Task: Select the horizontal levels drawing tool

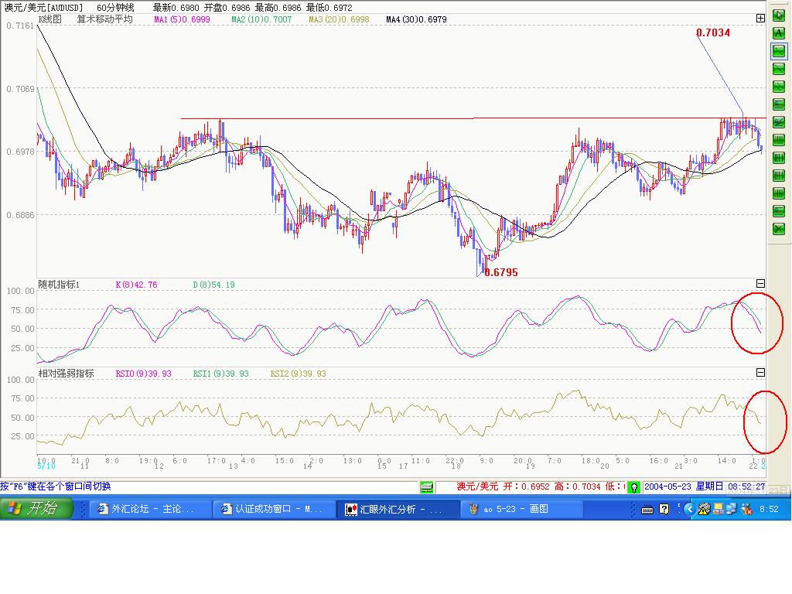Action: pos(779,104)
